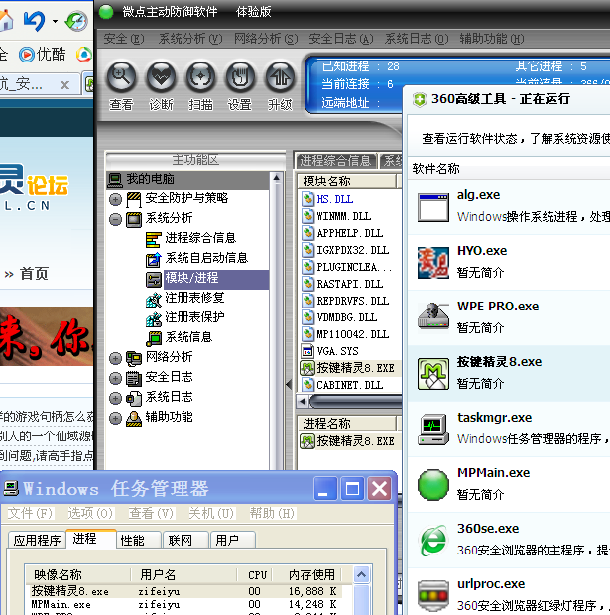
Task: Click the 升级 upgrade arrow icon
Action: click(280, 77)
